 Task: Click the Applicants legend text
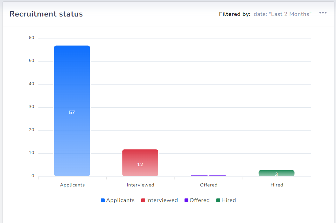121,200
